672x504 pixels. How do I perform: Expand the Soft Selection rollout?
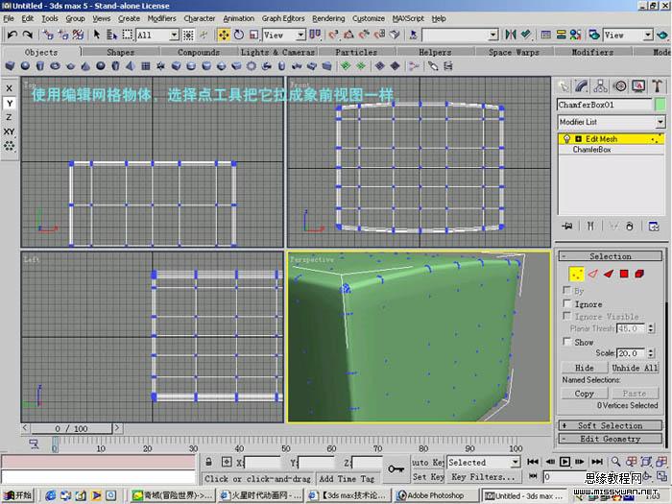coord(611,425)
